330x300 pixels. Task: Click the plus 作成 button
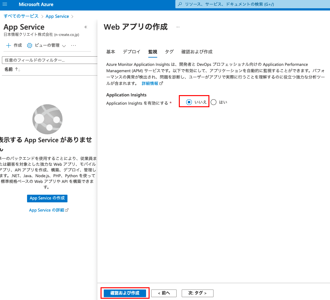tap(14, 45)
